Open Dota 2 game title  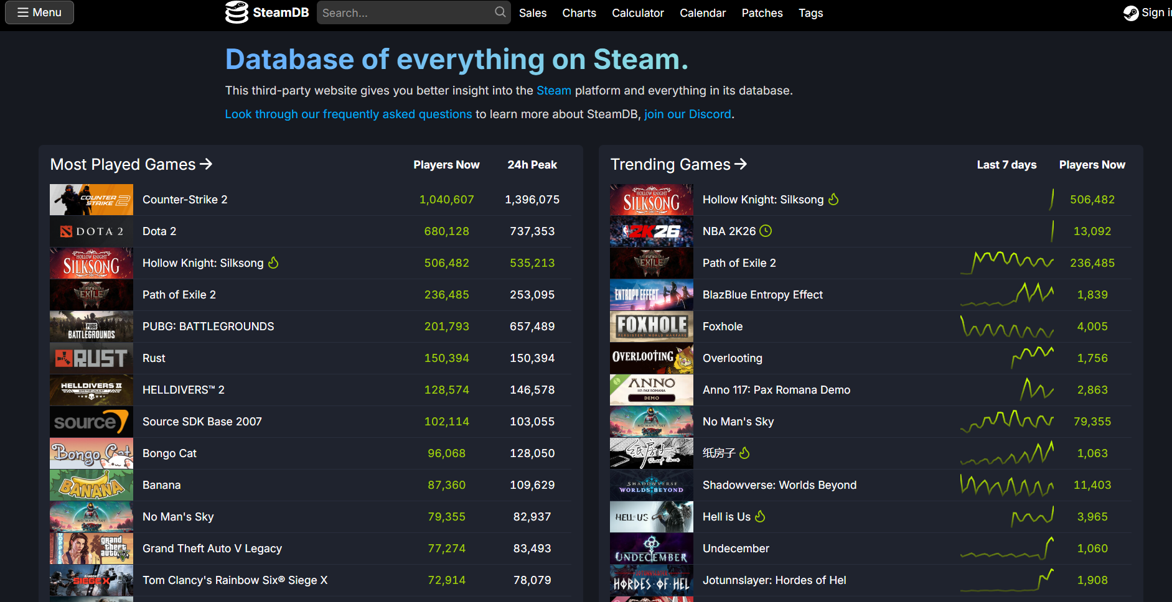[x=159, y=231]
